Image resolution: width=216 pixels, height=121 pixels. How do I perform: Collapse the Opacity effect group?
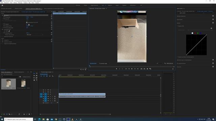pyautogui.click(x=1, y=29)
